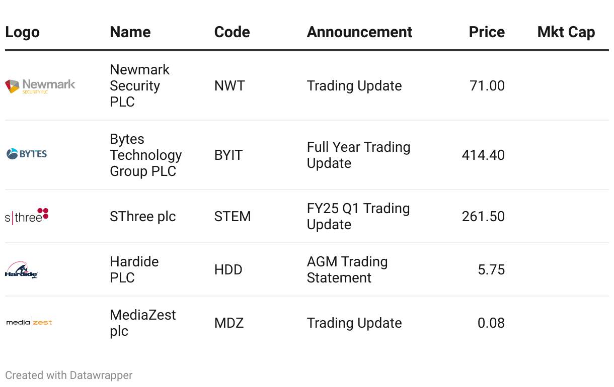Viewport: 614px width, 387px height.
Task: Click the Logo column header
Action: pyautogui.click(x=22, y=32)
